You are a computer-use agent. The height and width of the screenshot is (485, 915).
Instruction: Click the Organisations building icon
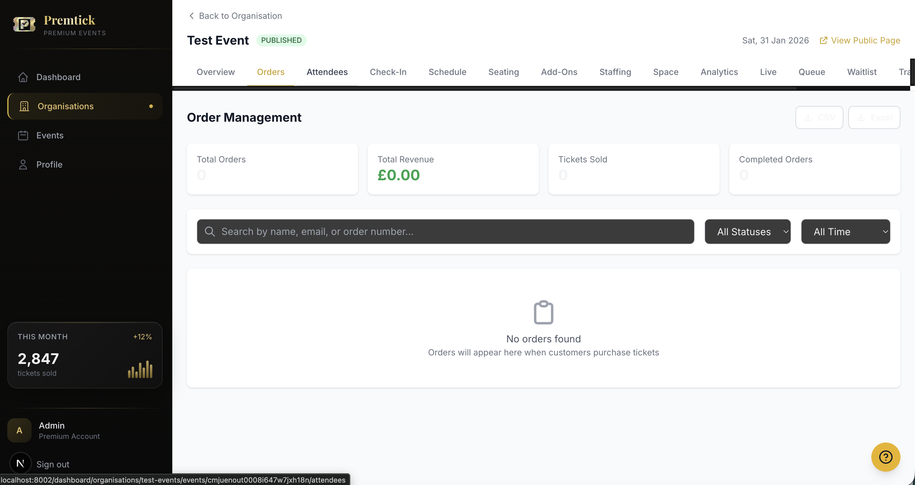(x=24, y=106)
